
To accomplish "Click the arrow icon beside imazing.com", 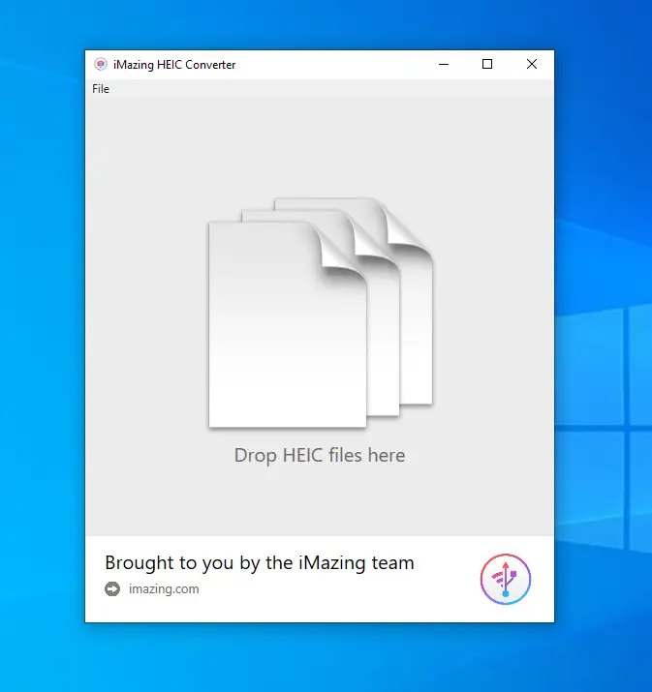I will [x=112, y=589].
